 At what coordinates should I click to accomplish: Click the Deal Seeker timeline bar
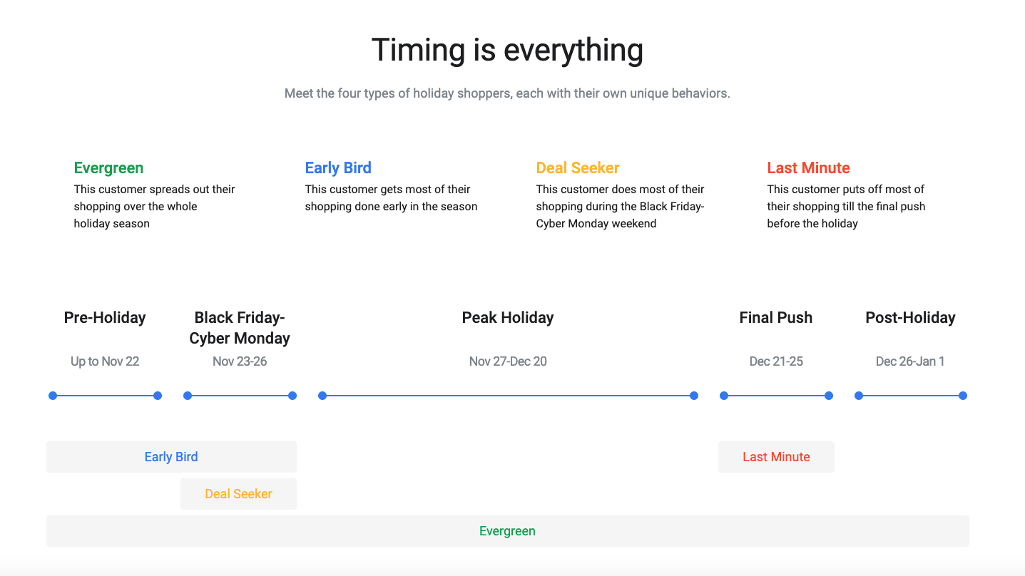tap(238, 494)
